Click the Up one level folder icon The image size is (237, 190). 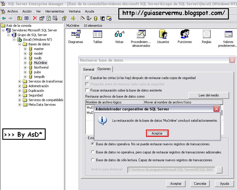click(x=19, y=18)
